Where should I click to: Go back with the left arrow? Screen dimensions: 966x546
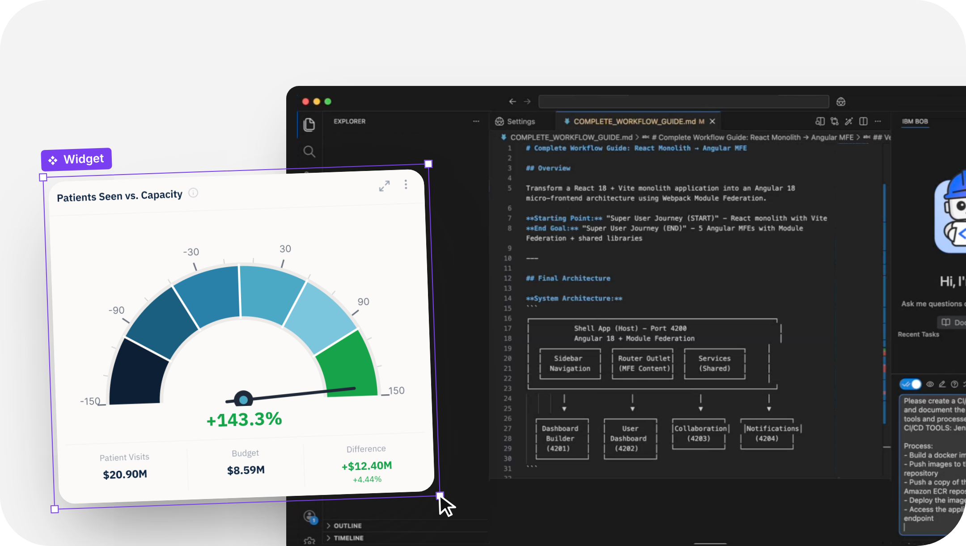(513, 102)
